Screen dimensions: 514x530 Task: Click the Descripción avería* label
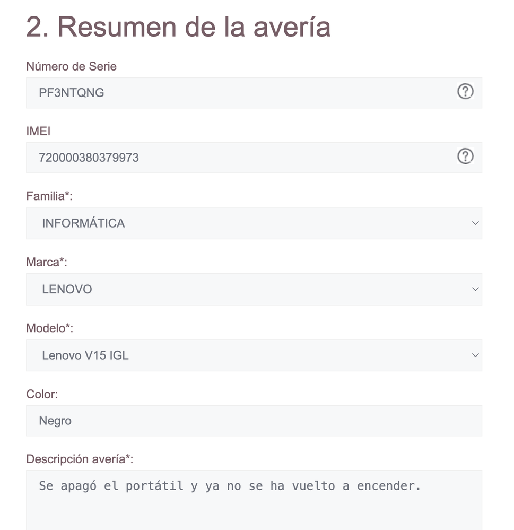click(x=80, y=459)
